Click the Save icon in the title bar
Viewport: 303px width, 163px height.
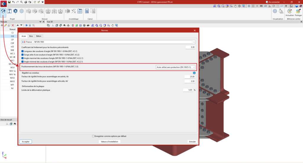click(x=9, y=2)
